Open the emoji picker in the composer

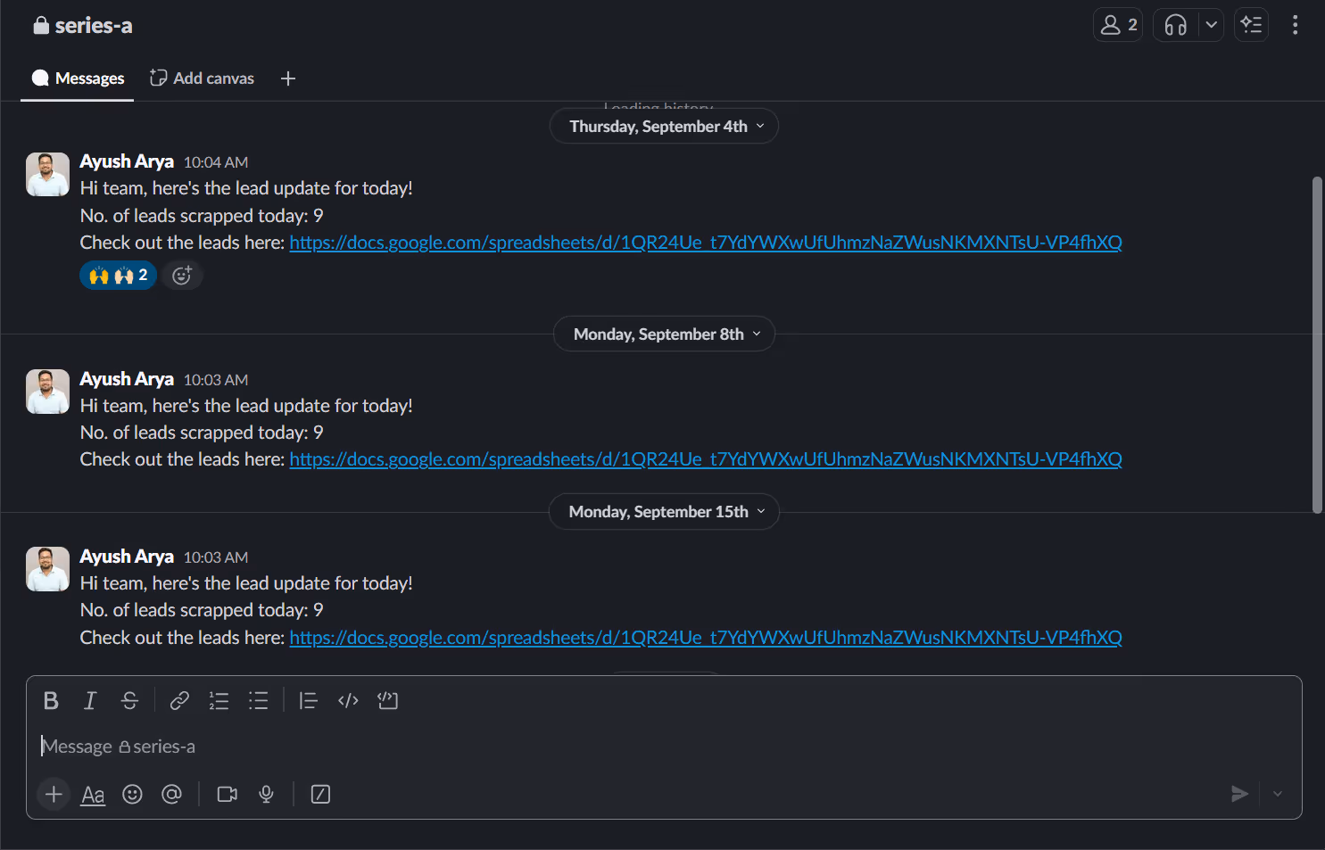tap(132, 794)
